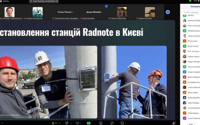Click the Participants panel header
200x125 pixels.
coord(195,7)
